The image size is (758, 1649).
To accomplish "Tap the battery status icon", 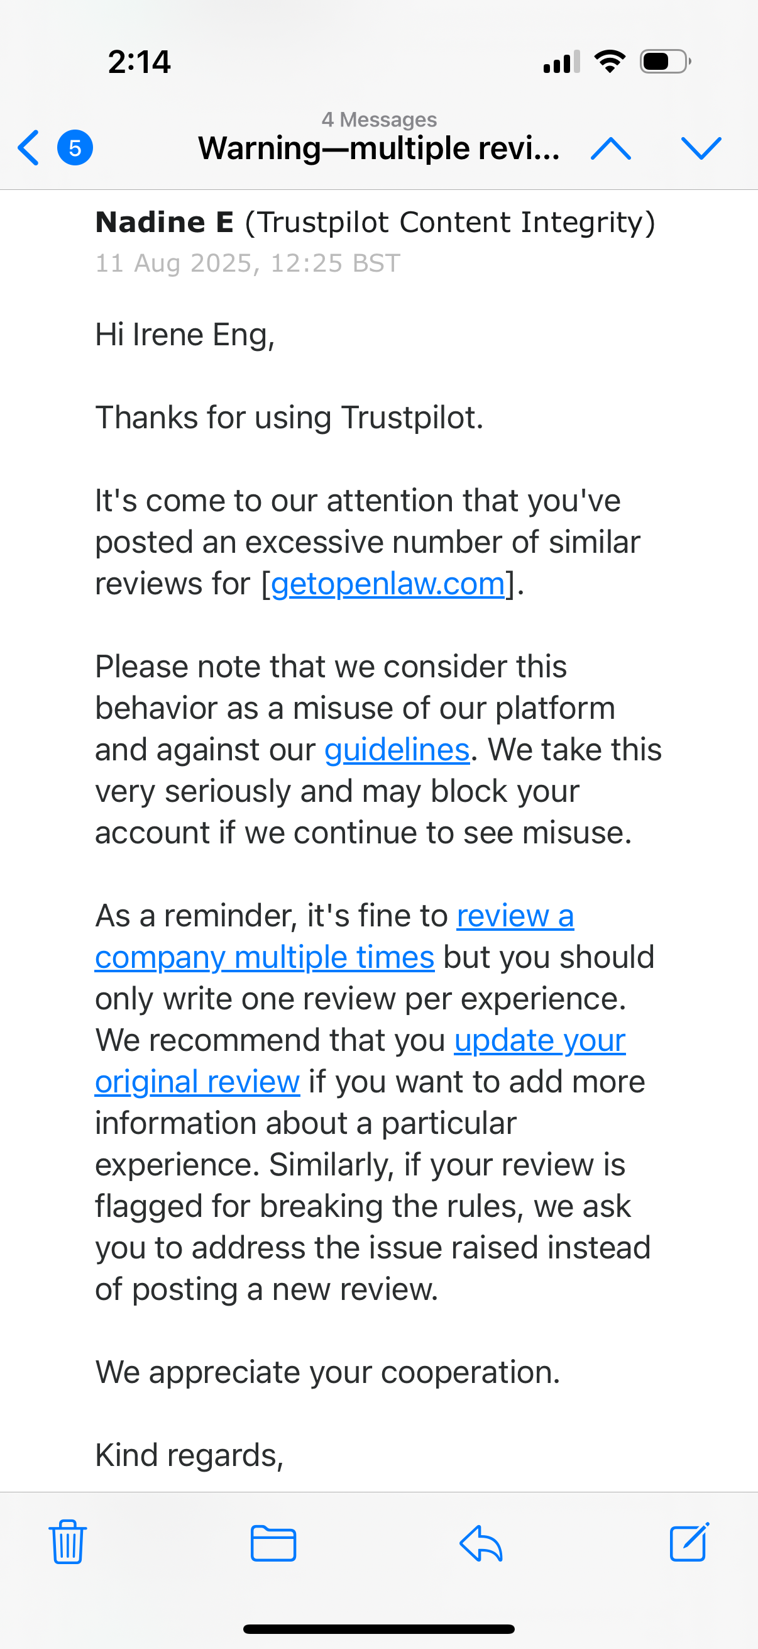I will coord(664,62).
